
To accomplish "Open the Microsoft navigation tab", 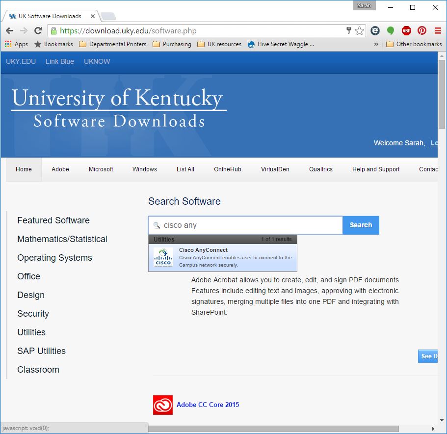I will 101,169.
